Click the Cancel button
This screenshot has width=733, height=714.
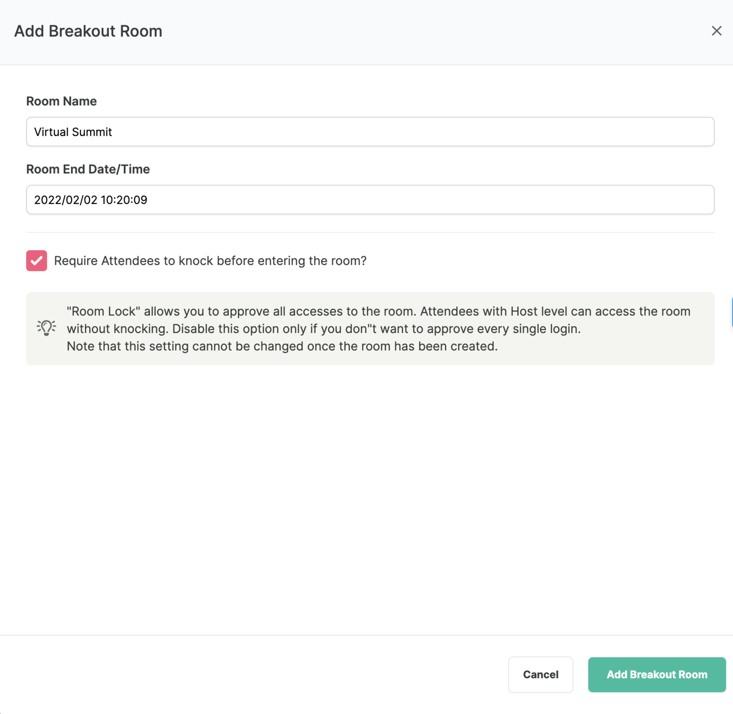(541, 675)
